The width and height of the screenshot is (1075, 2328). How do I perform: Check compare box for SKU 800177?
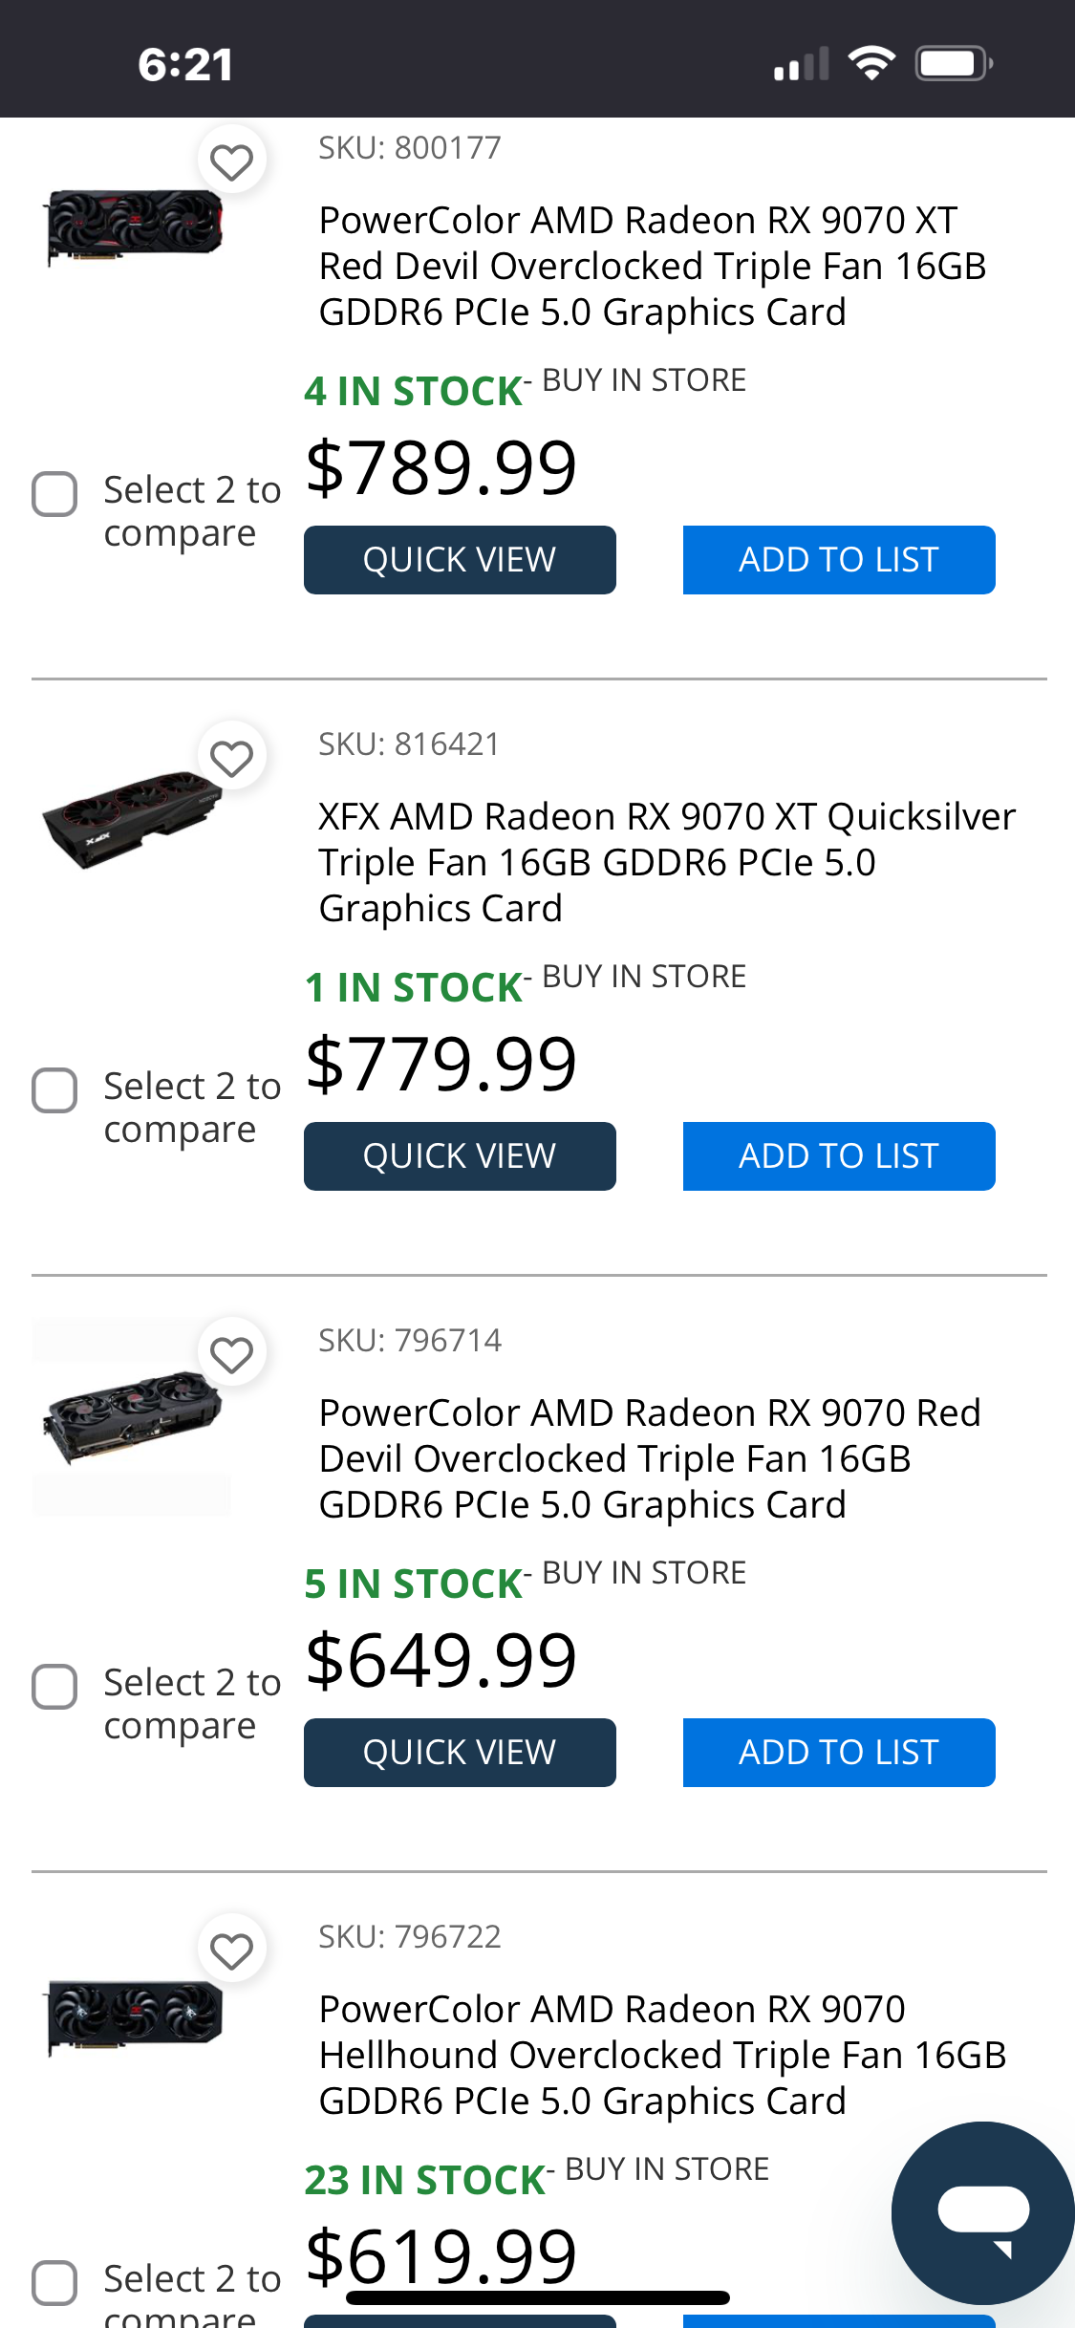pyautogui.click(x=54, y=494)
